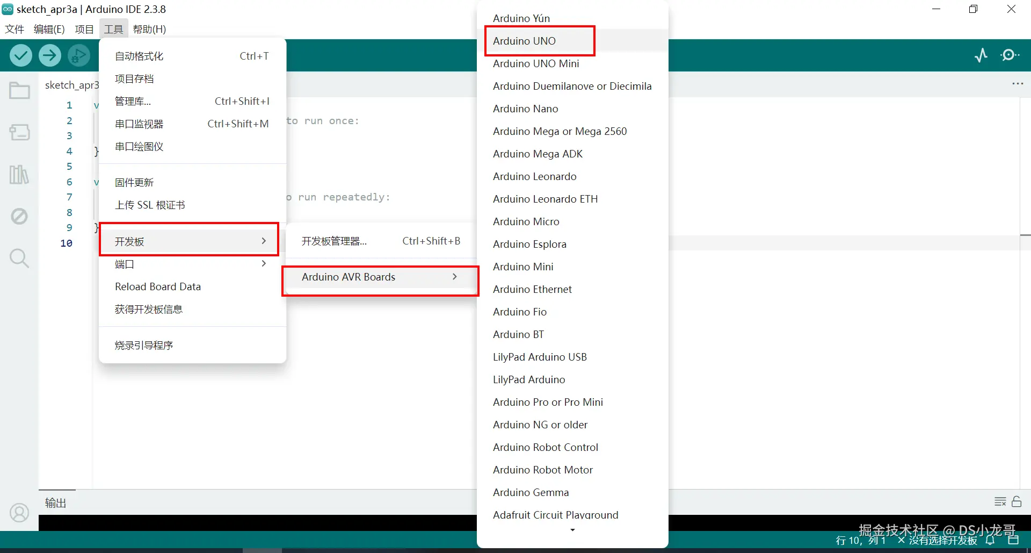Open the 项目 menu
1031x553 pixels.
[84, 29]
